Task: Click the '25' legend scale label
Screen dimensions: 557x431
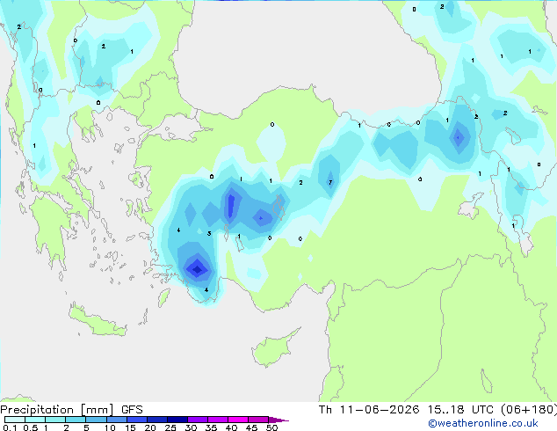Action: pyautogui.click(x=170, y=427)
